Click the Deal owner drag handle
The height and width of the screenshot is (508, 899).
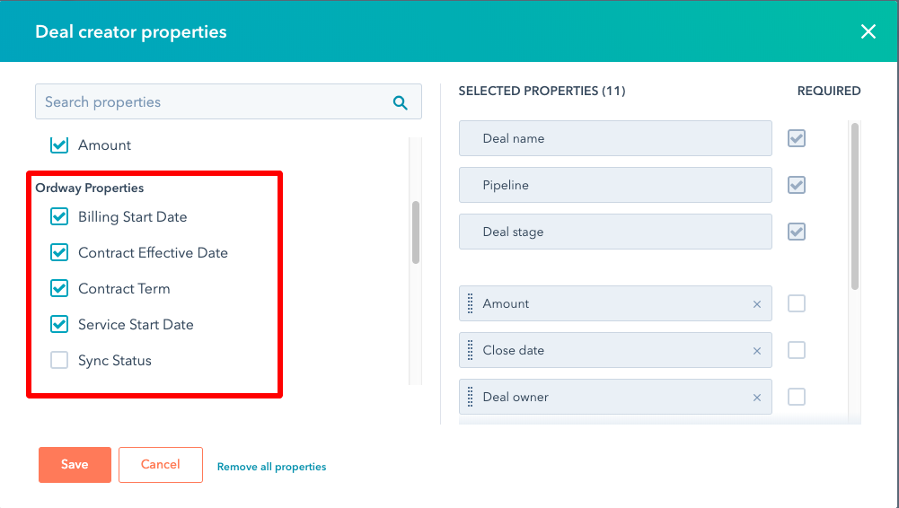click(x=470, y=397)
